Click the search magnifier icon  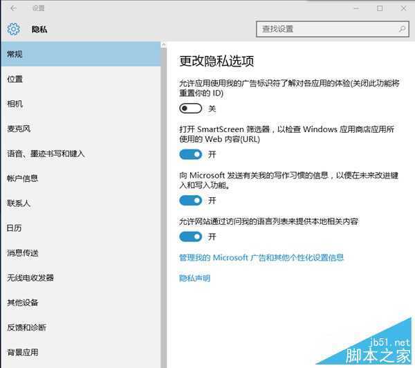[x=402, y=29]
